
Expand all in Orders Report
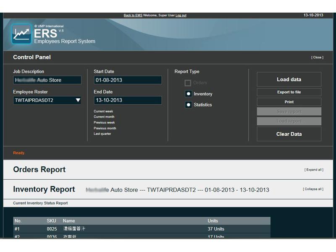pos(314,170)
